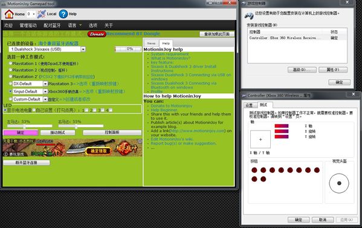Expand the Custom-Default dropdown arrow
Viewport: 362px width, 228px height.
pos(45,99)
